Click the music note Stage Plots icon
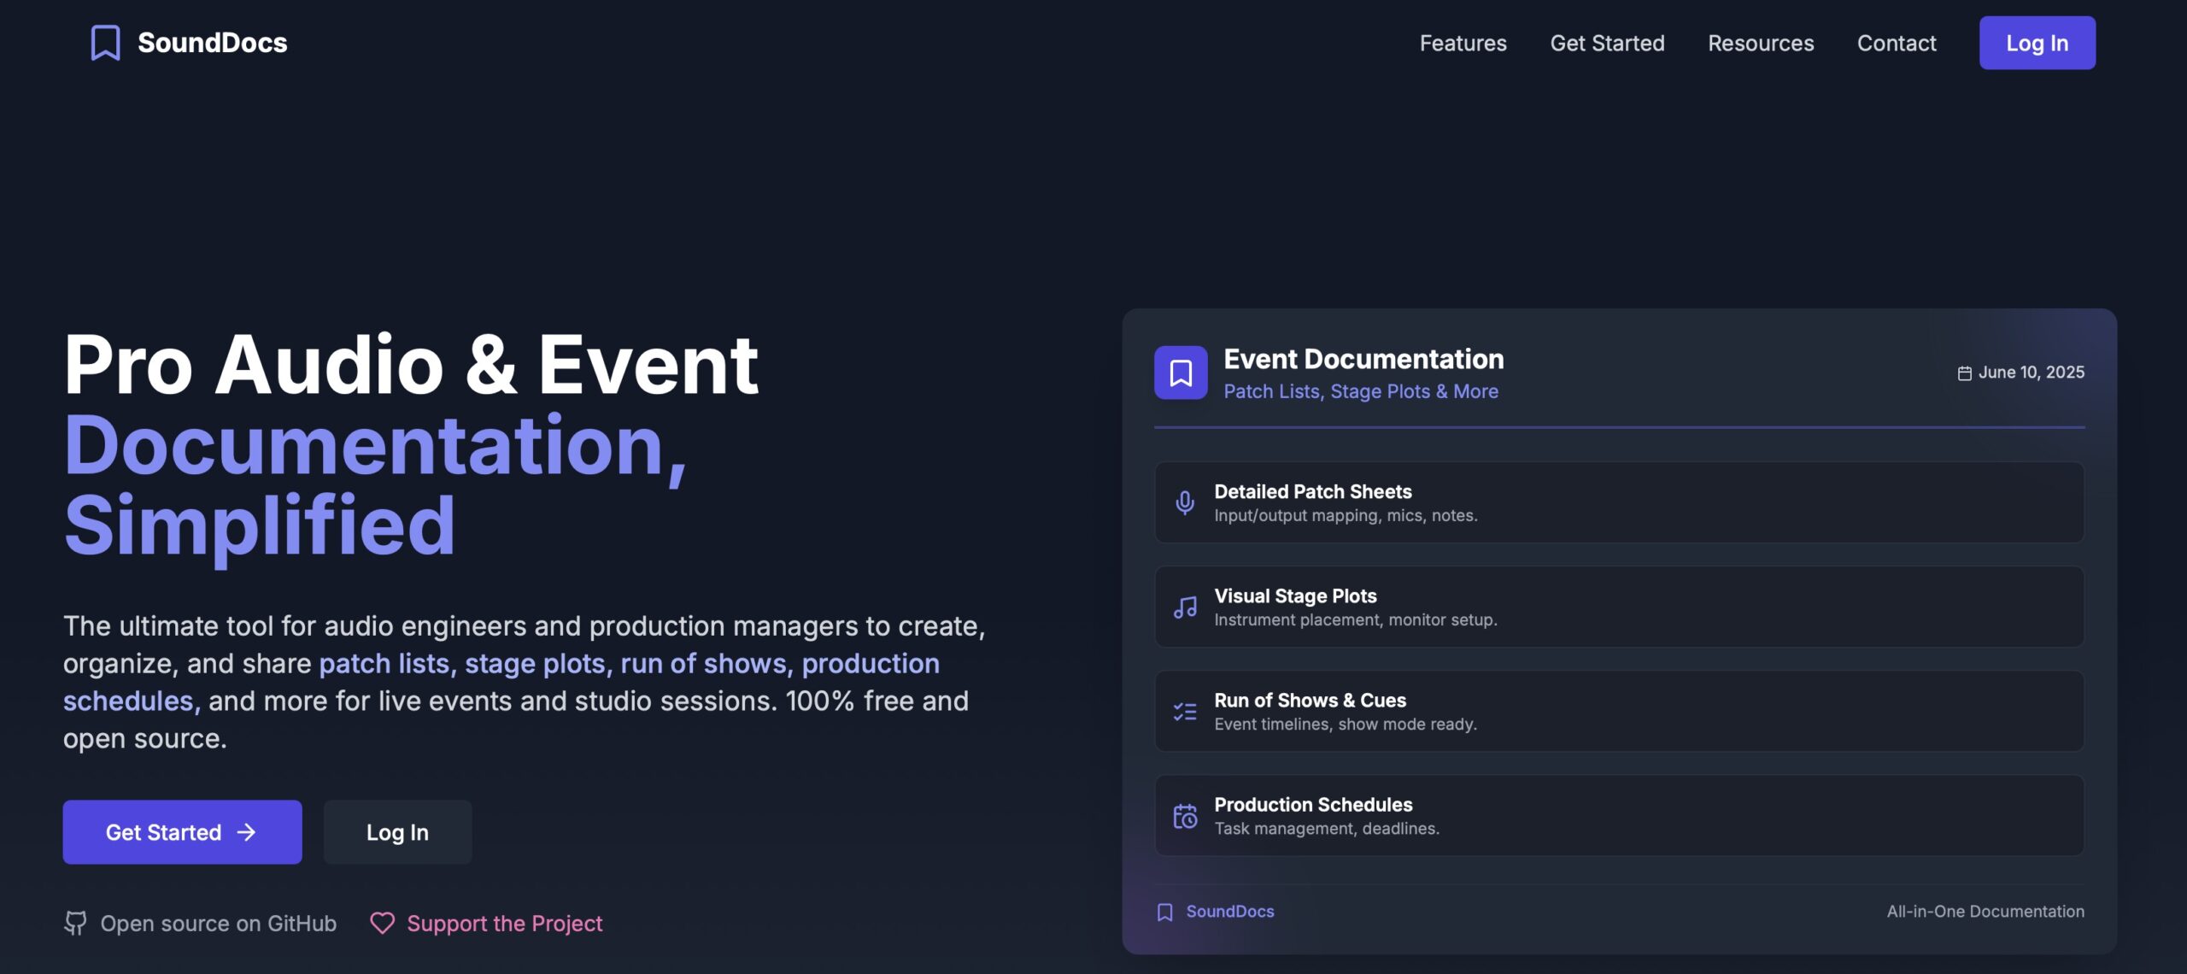The height and width of the screenshot is (974, 2187). [1185, 607]
